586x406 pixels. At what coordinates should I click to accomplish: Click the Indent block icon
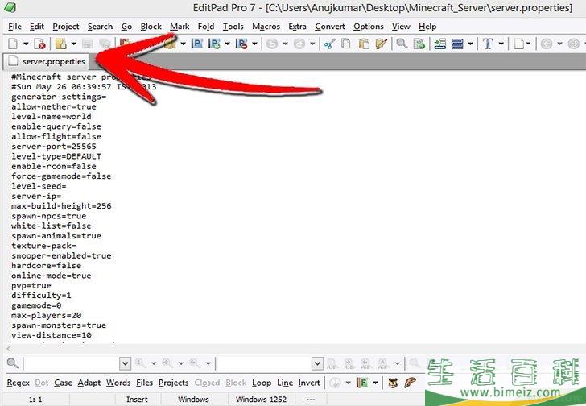(439, 43)
